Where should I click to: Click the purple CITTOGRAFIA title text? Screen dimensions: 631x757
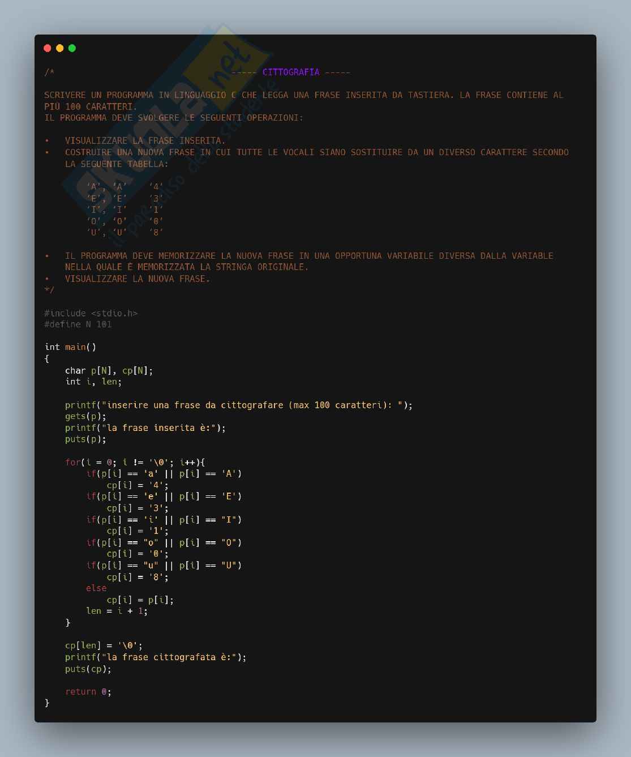pos(291,72)
